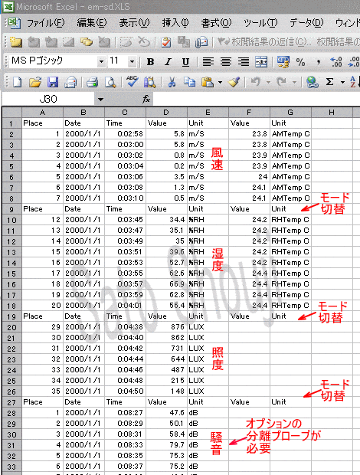360x475 pixels.
Task: Create new blank workbook icon
Action: [x=17, y=82]
